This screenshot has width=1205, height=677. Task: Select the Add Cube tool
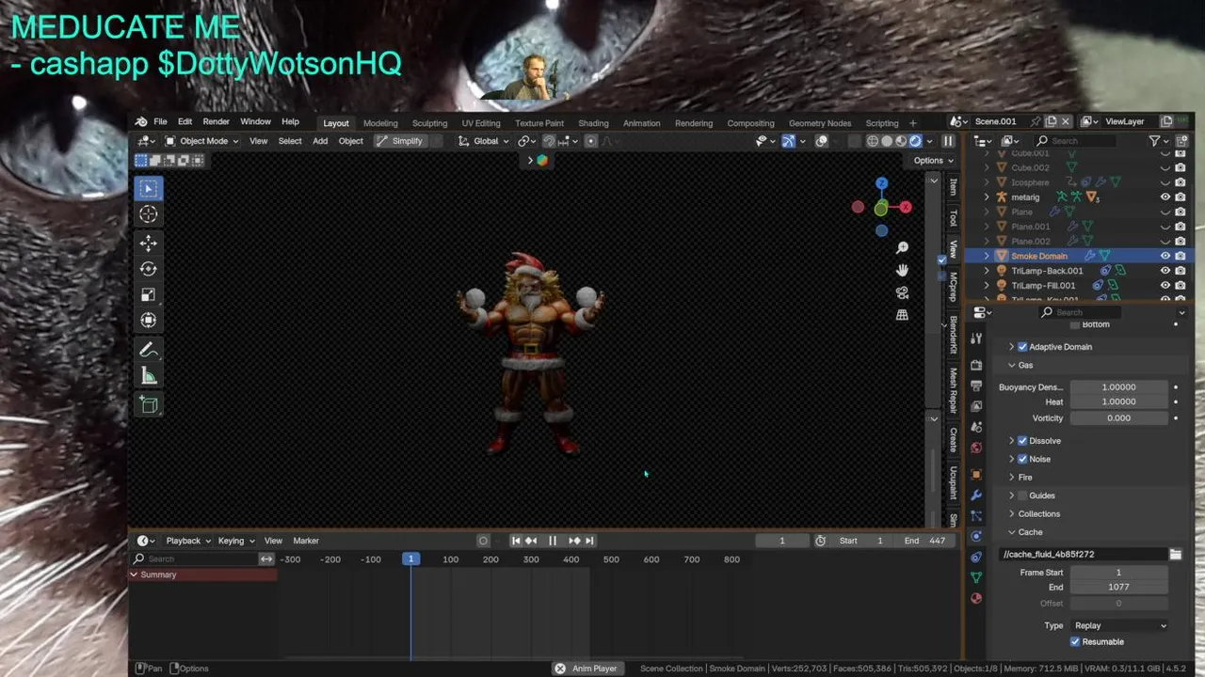(149, 404)
